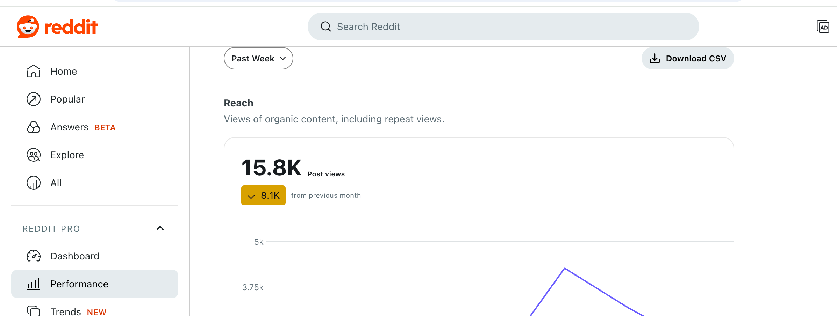Screen dimensions: 837x316
Task: Click the Performance bar chart icon
Action: click(x=34, y=284)
